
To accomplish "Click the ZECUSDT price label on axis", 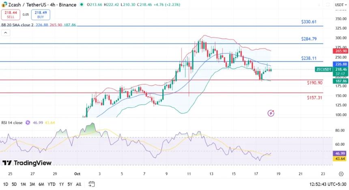I will point(324,69).
